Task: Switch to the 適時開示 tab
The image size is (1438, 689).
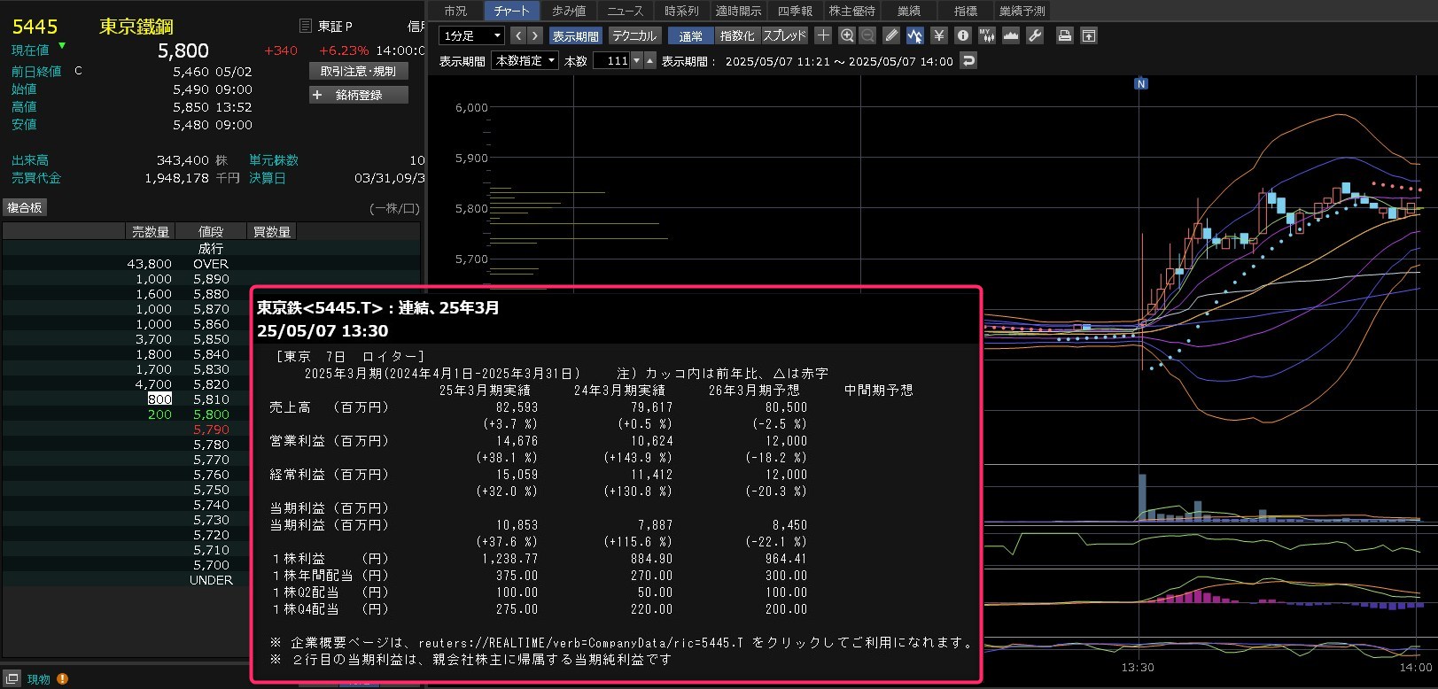Action: pos(738,11)
